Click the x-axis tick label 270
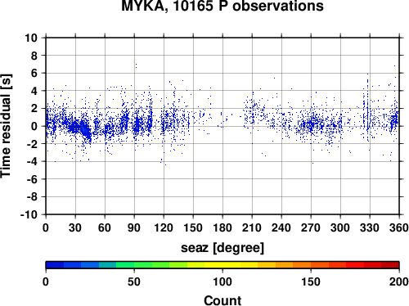 pos(311,227)
